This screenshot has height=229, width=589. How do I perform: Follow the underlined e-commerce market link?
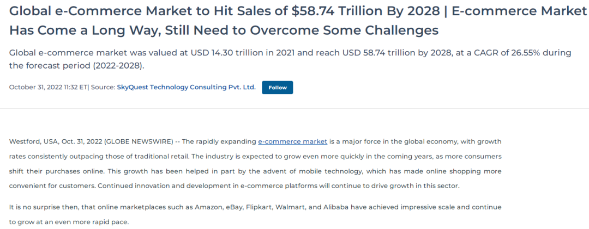[292, 141]
